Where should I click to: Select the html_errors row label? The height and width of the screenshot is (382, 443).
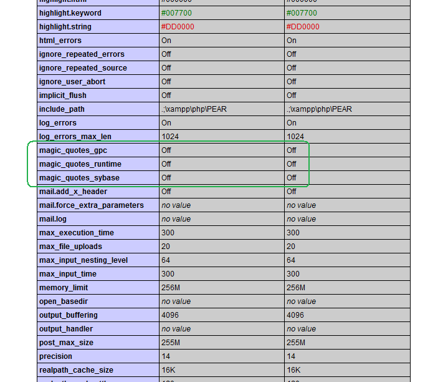[60, 41]
